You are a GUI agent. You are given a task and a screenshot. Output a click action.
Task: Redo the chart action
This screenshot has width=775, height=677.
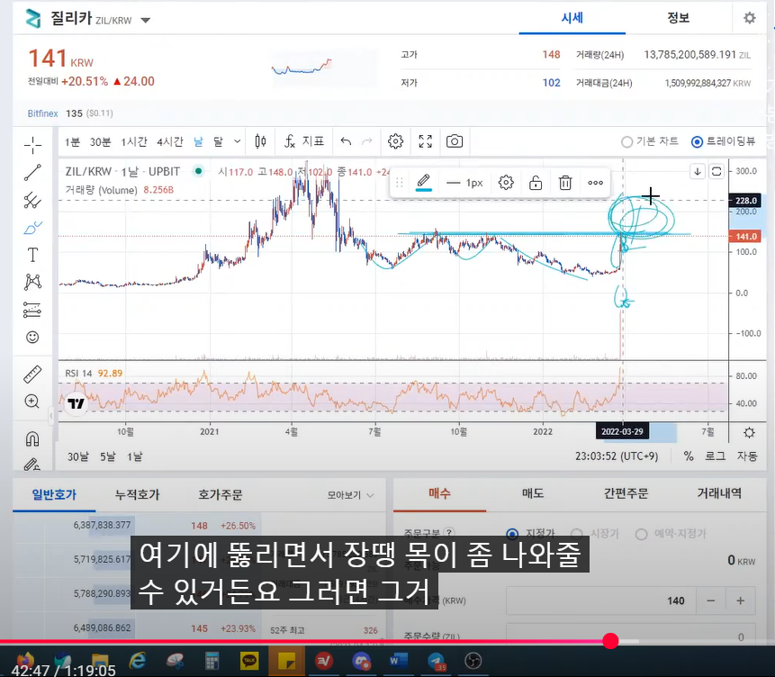[x=367, y=142]
